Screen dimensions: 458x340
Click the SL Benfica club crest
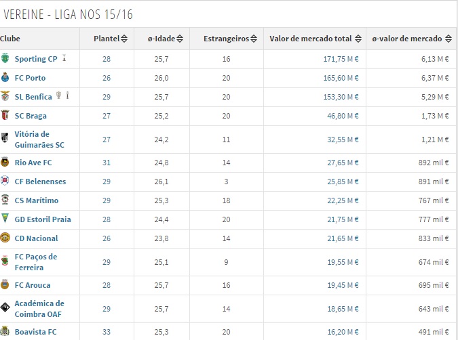[5, 96]
